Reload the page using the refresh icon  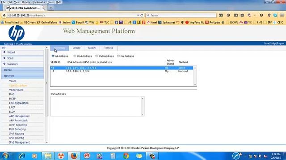(142, 16)
